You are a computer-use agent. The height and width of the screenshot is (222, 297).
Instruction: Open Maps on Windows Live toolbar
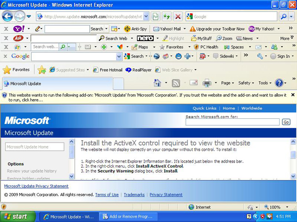tap(140, 47)
